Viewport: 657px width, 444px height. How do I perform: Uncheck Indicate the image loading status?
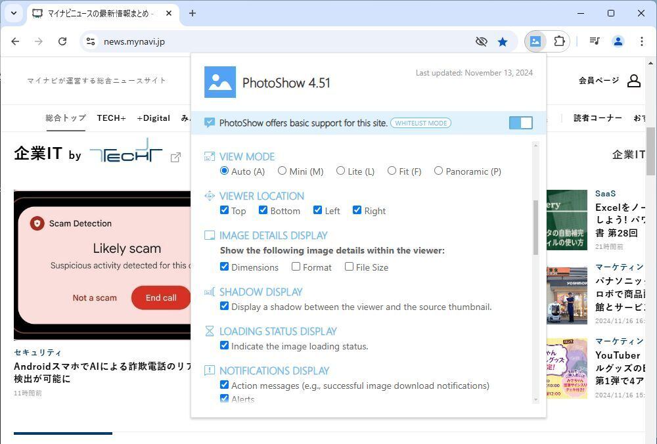coord(224,345)
